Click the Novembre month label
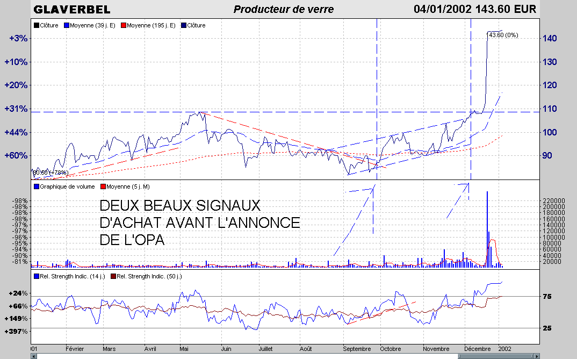This screenshot has height=359, width=577. coord(436,349)
